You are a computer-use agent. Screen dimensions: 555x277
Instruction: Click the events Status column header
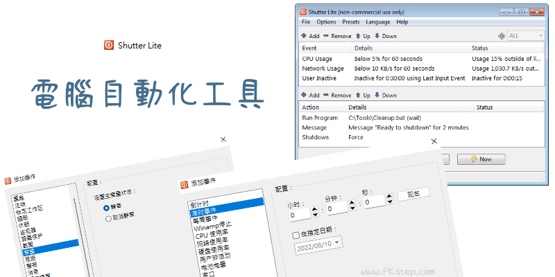point(507,48)
